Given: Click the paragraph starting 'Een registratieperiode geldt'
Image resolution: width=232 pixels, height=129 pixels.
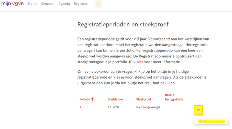Looking at the screenshot, I should (x=143, y=50).
